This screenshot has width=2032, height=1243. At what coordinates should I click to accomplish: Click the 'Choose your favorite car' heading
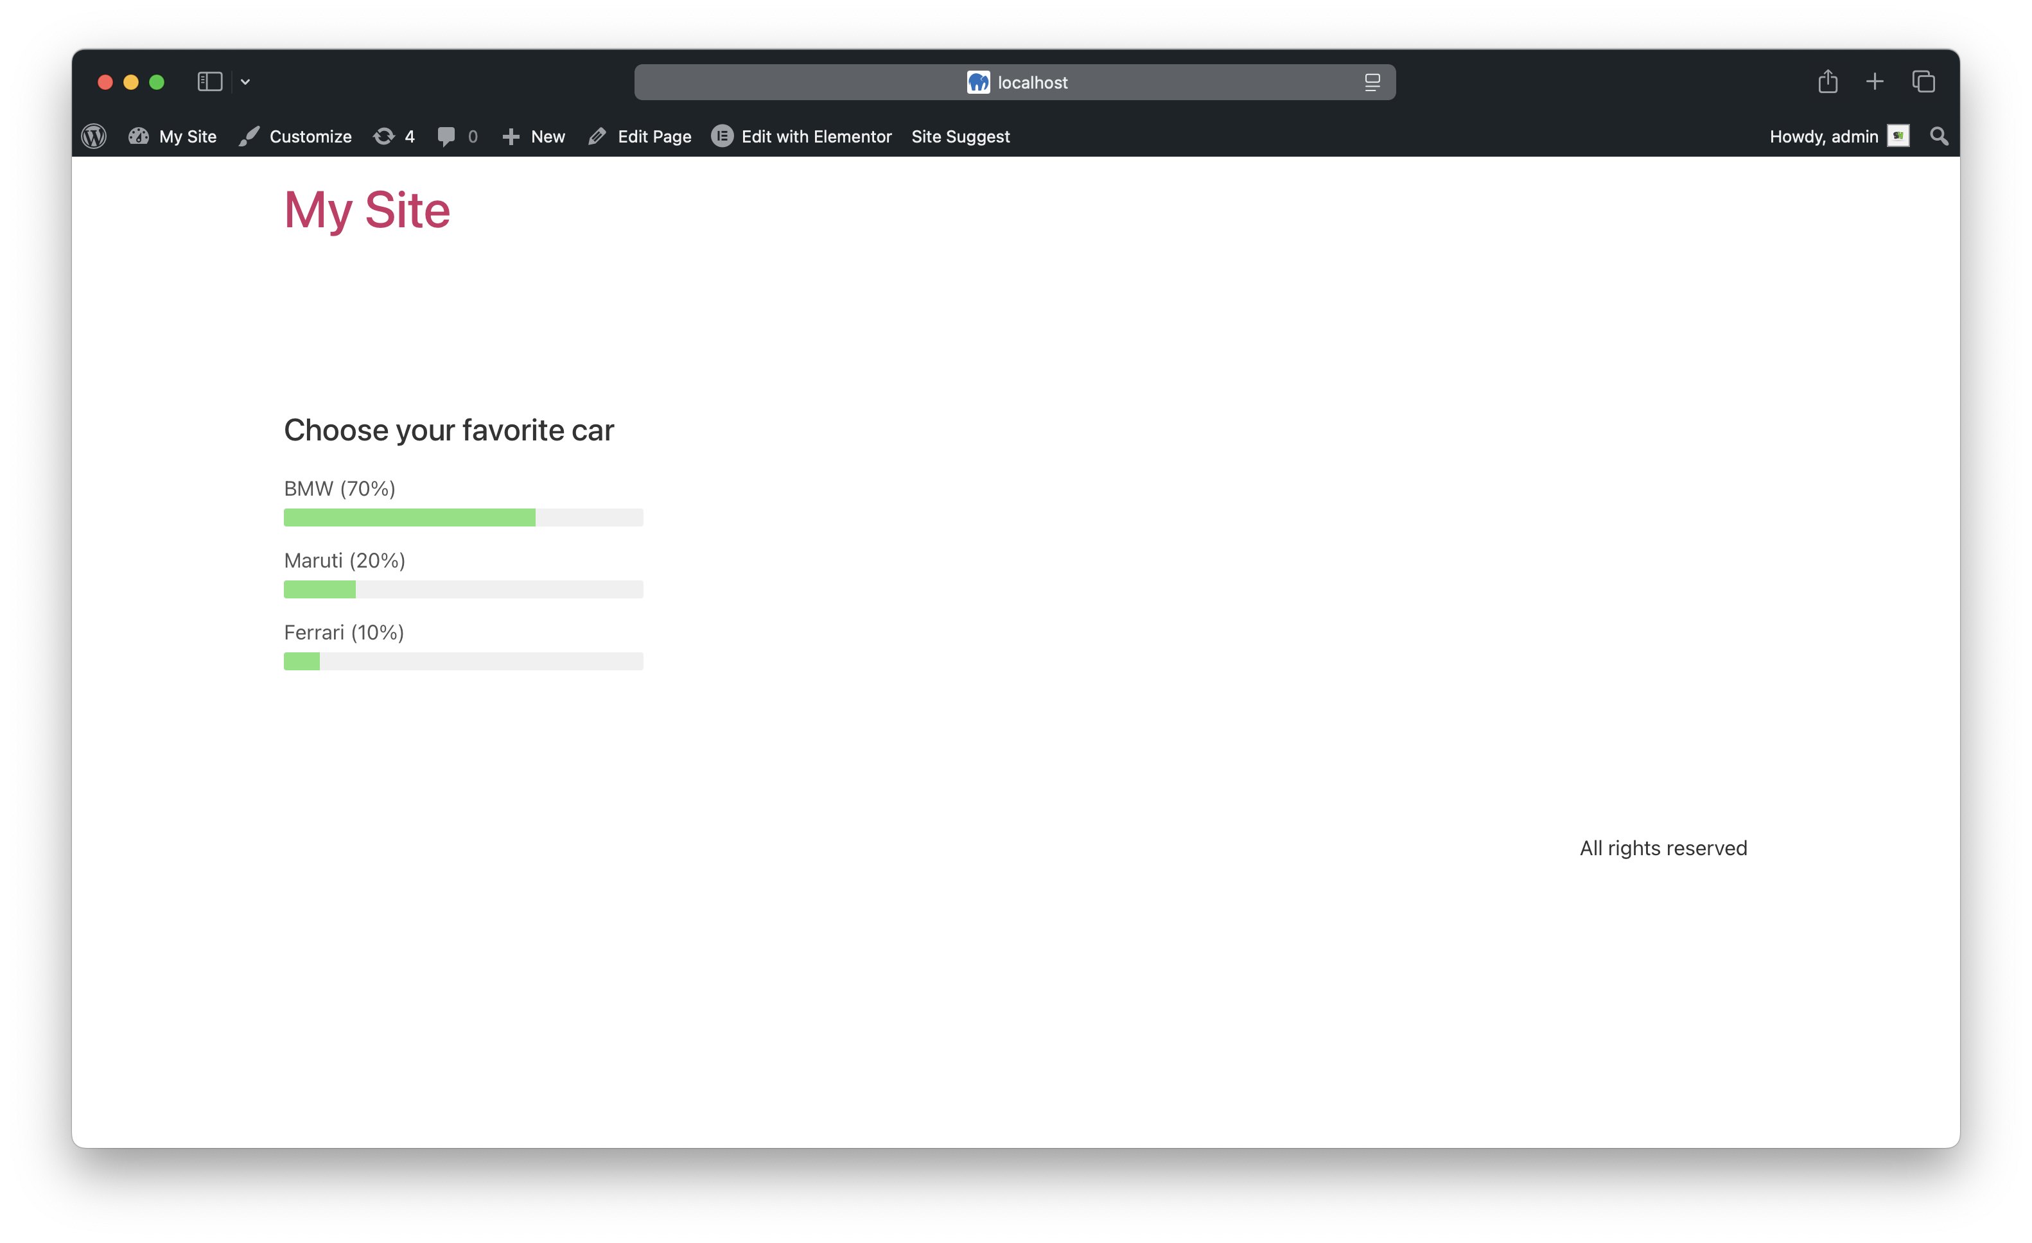coord(449,430)
